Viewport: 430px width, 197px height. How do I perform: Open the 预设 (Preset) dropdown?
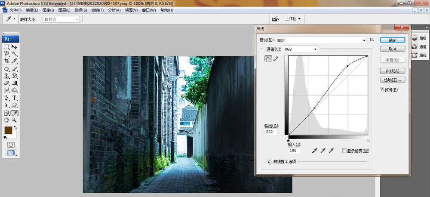pos(321,40)
